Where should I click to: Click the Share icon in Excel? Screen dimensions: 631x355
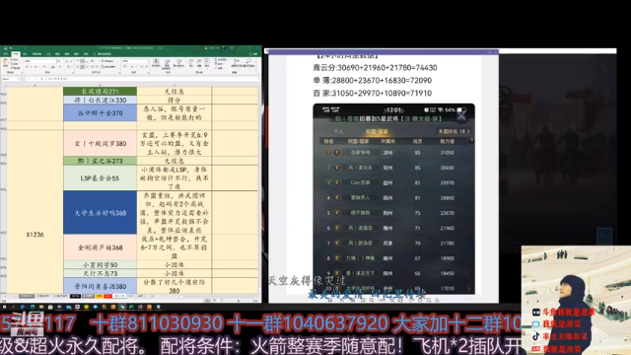254,54
